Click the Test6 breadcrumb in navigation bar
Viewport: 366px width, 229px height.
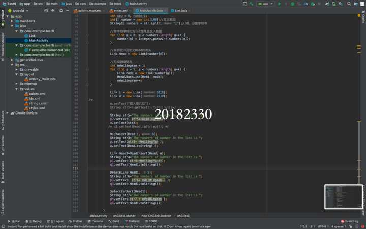[x=9, y=4]
